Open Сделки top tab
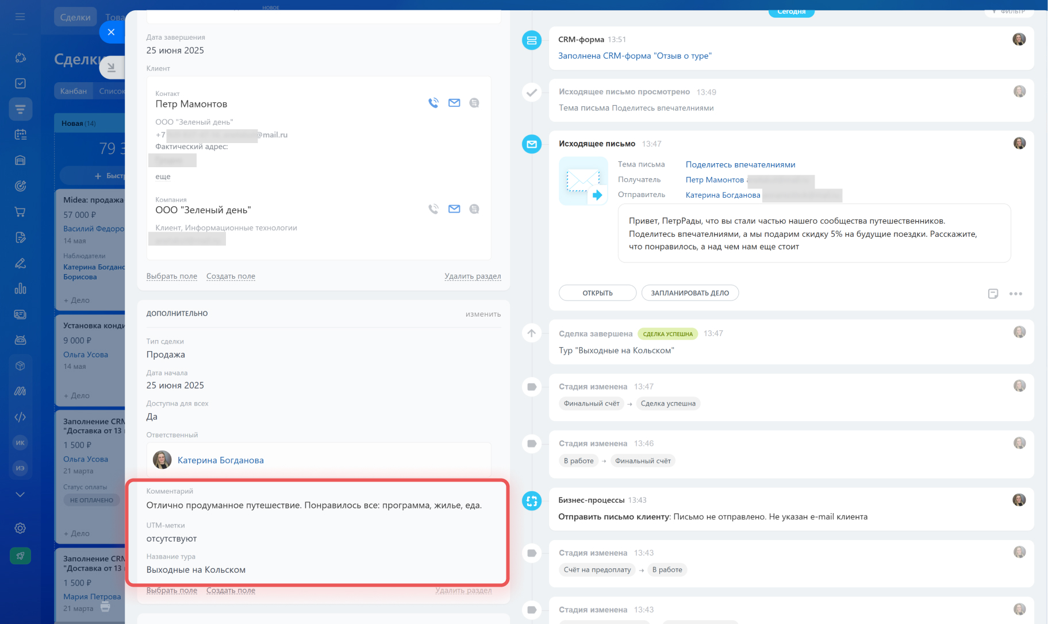Screen dimensions: 1048x624 pos(75,17)
